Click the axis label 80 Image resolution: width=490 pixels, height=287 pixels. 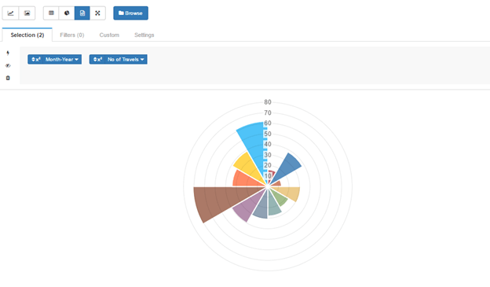(268, 102)
